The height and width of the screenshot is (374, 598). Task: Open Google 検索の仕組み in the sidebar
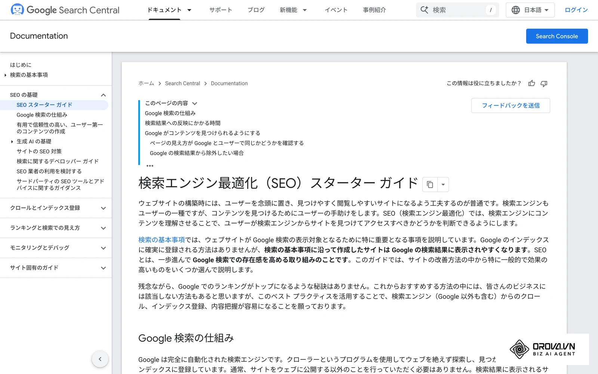click(42, 115)
